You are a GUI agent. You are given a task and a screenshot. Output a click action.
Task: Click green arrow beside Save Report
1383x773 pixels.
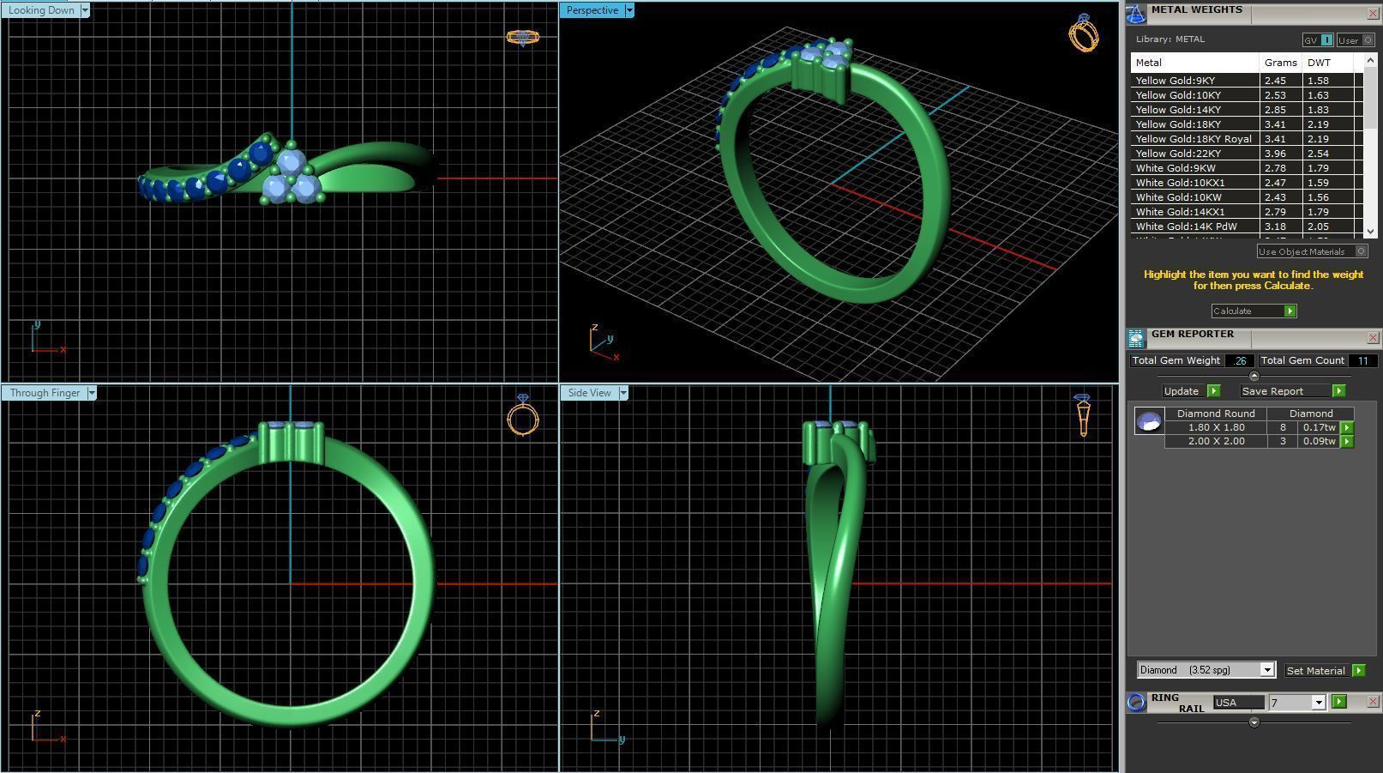pos(1338,391)
